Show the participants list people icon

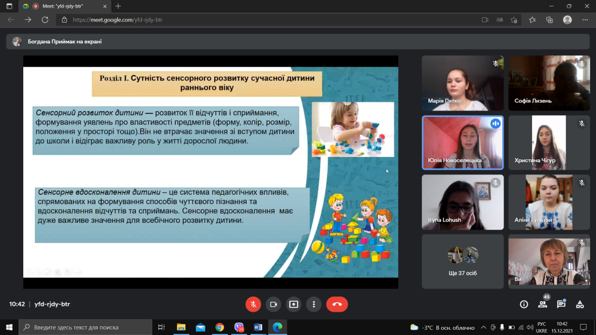[542, 304]
